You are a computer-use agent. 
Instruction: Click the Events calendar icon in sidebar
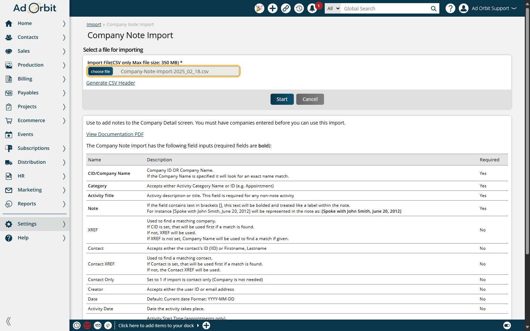9,134
